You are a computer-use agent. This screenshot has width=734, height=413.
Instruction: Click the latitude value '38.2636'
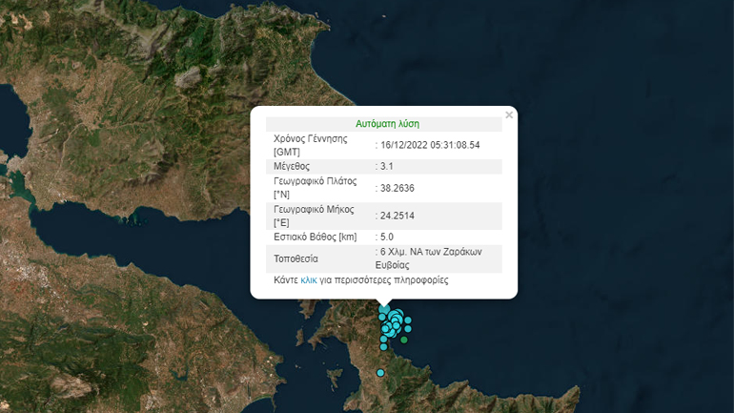tap(397, 188)
